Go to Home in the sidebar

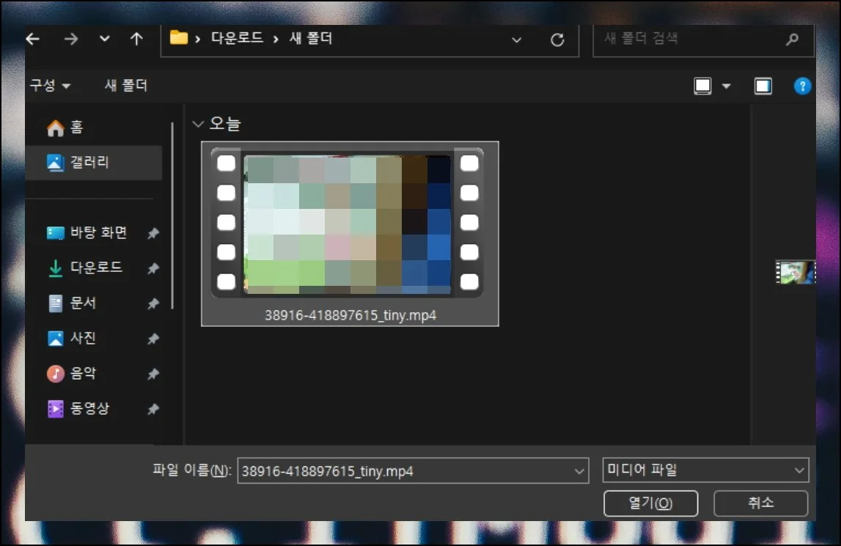point(76,128)
